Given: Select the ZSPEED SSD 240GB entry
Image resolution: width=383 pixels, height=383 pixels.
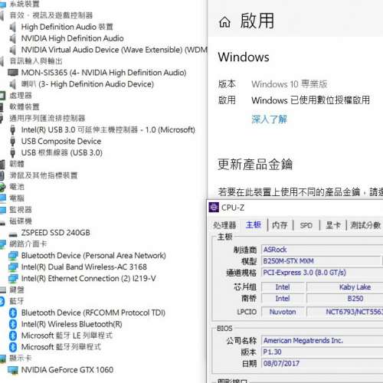Looking at the screenshot, I should click(55, 233).
